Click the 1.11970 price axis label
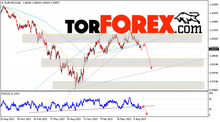This screenshot has width=220, height=122. 214,30
